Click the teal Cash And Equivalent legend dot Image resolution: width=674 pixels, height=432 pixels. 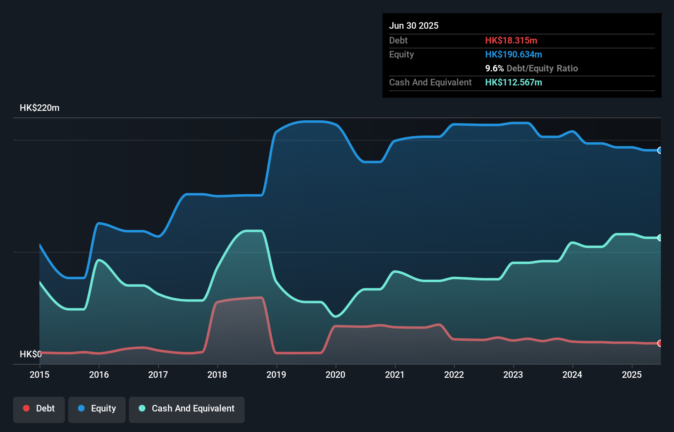click(141, 408)
